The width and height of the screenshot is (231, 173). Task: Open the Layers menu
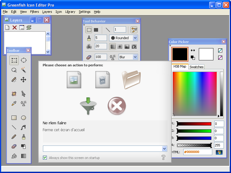point(47,12)
